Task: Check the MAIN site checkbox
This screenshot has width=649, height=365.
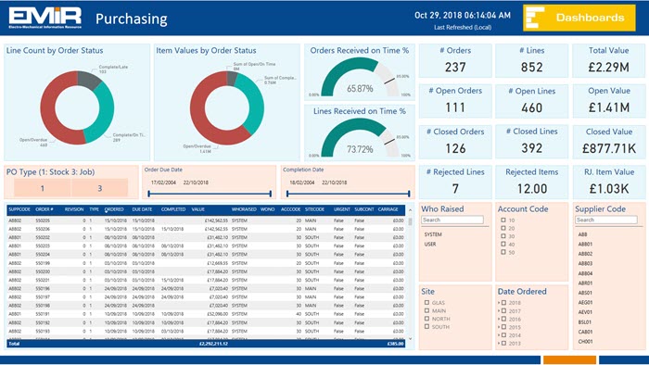Action: [426, 310]
